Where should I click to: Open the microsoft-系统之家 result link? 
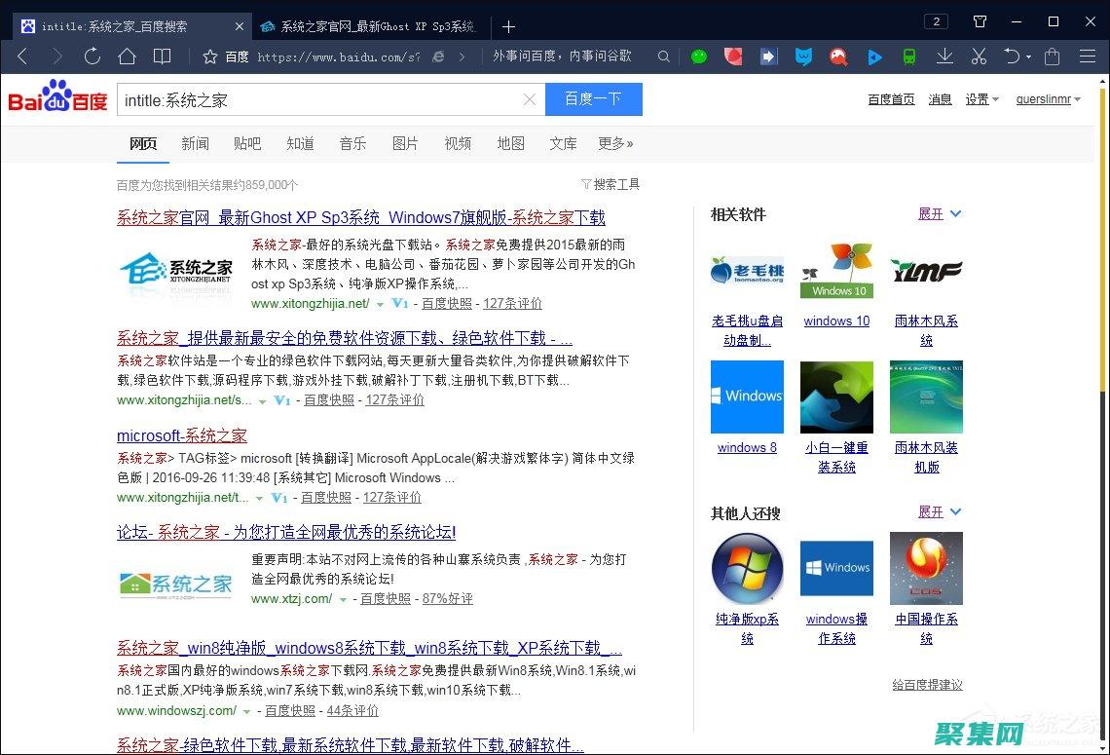181,435
